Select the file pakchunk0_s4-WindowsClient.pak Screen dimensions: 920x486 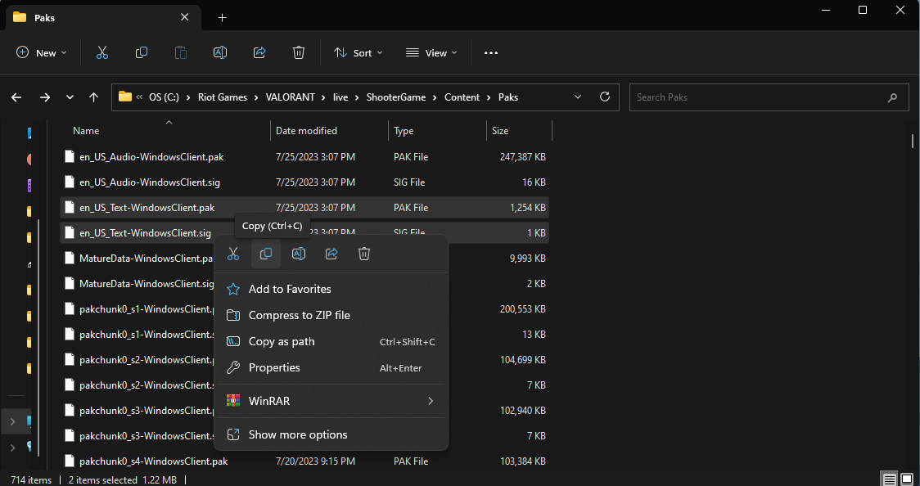(x=153, y=461)
